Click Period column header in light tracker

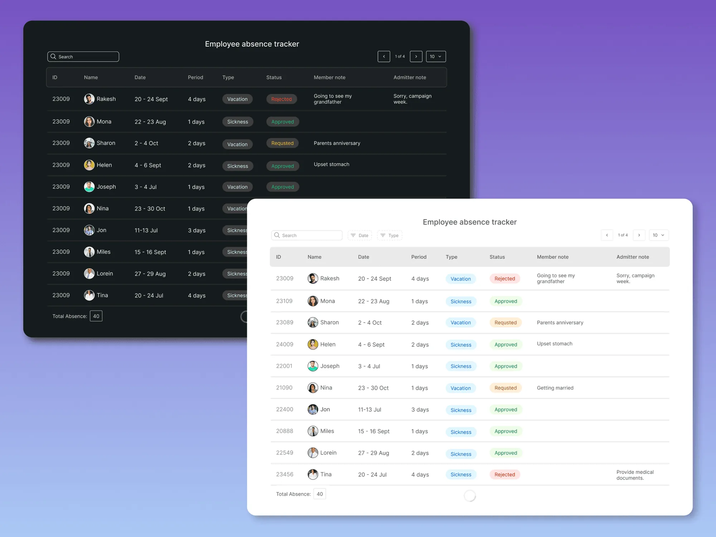tap(419, 257)
